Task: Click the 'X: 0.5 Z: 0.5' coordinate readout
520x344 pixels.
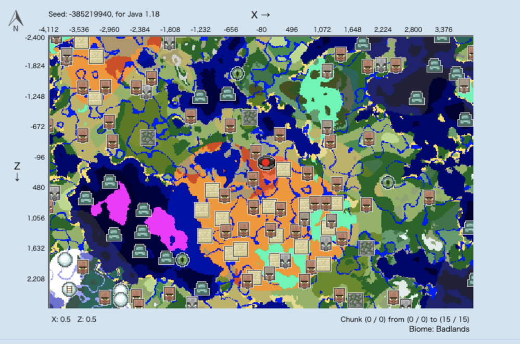Action: (x=73, y=320)
